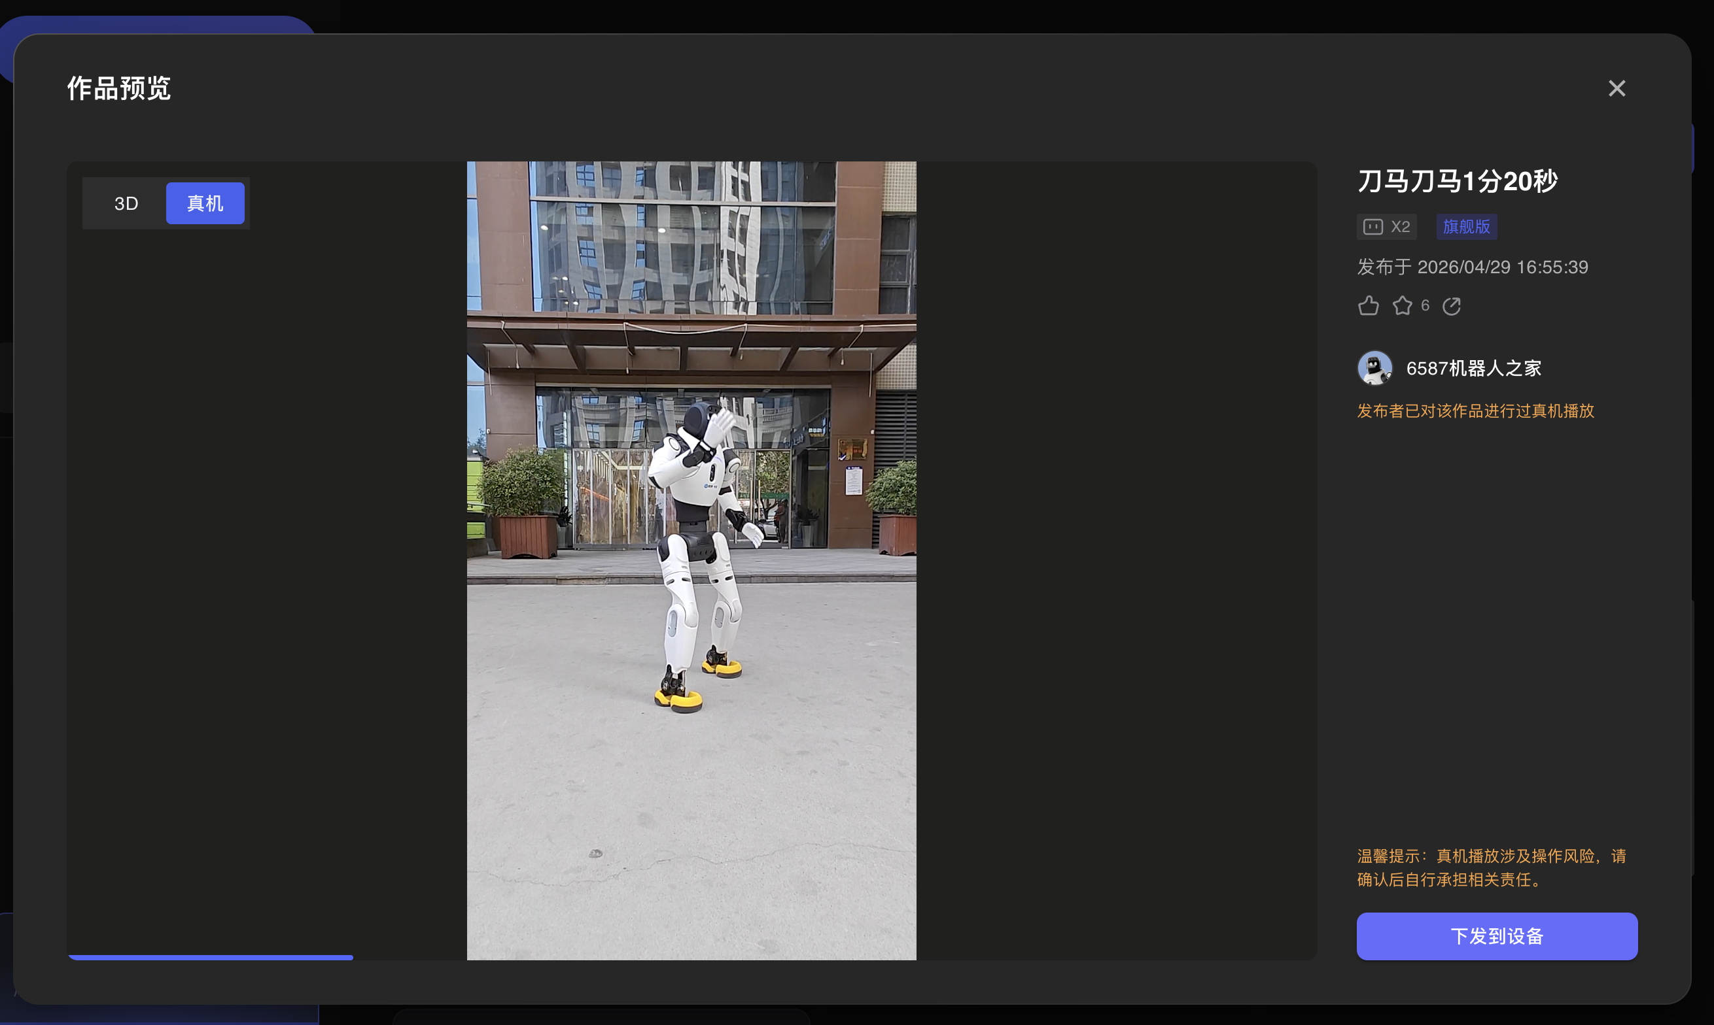The height and width of the screenshot is (1025, 1714).
Task: Select the 真机 preview tab
Action: (205, 203)
